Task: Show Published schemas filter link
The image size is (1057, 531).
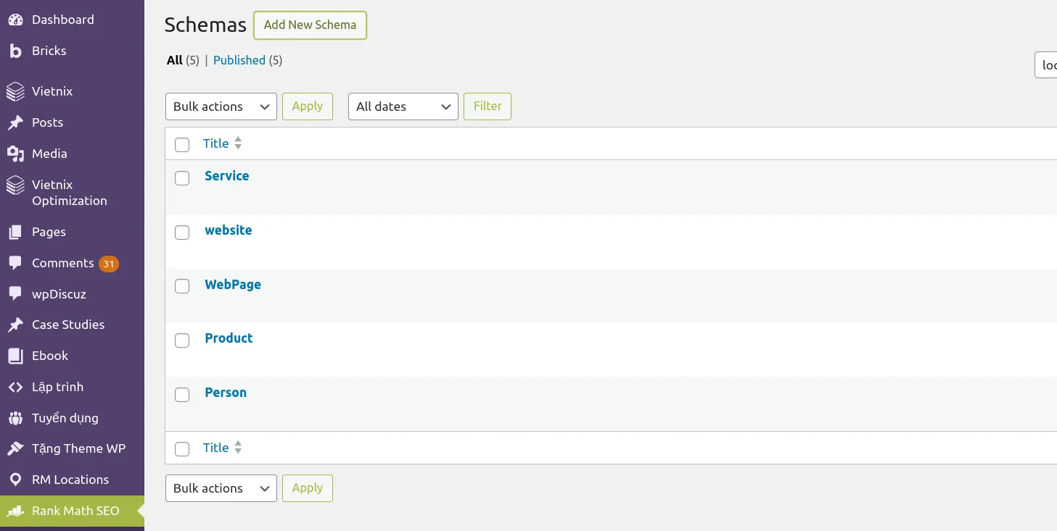Action: (239, 61)
